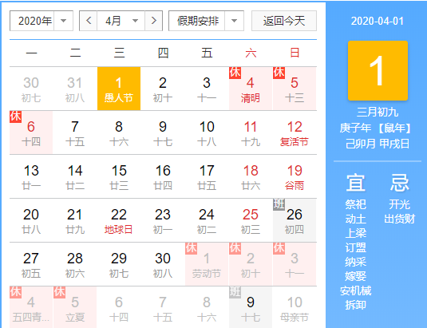Image resolution: width=427 pixels, height=328 pixels.
Task: Select May 9 班 workday cell
Action: coord(251,307)
